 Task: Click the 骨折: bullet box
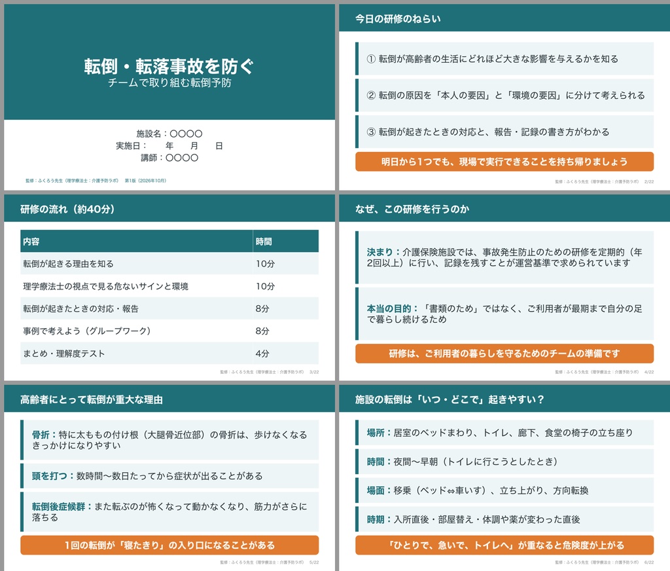point(169,440)
